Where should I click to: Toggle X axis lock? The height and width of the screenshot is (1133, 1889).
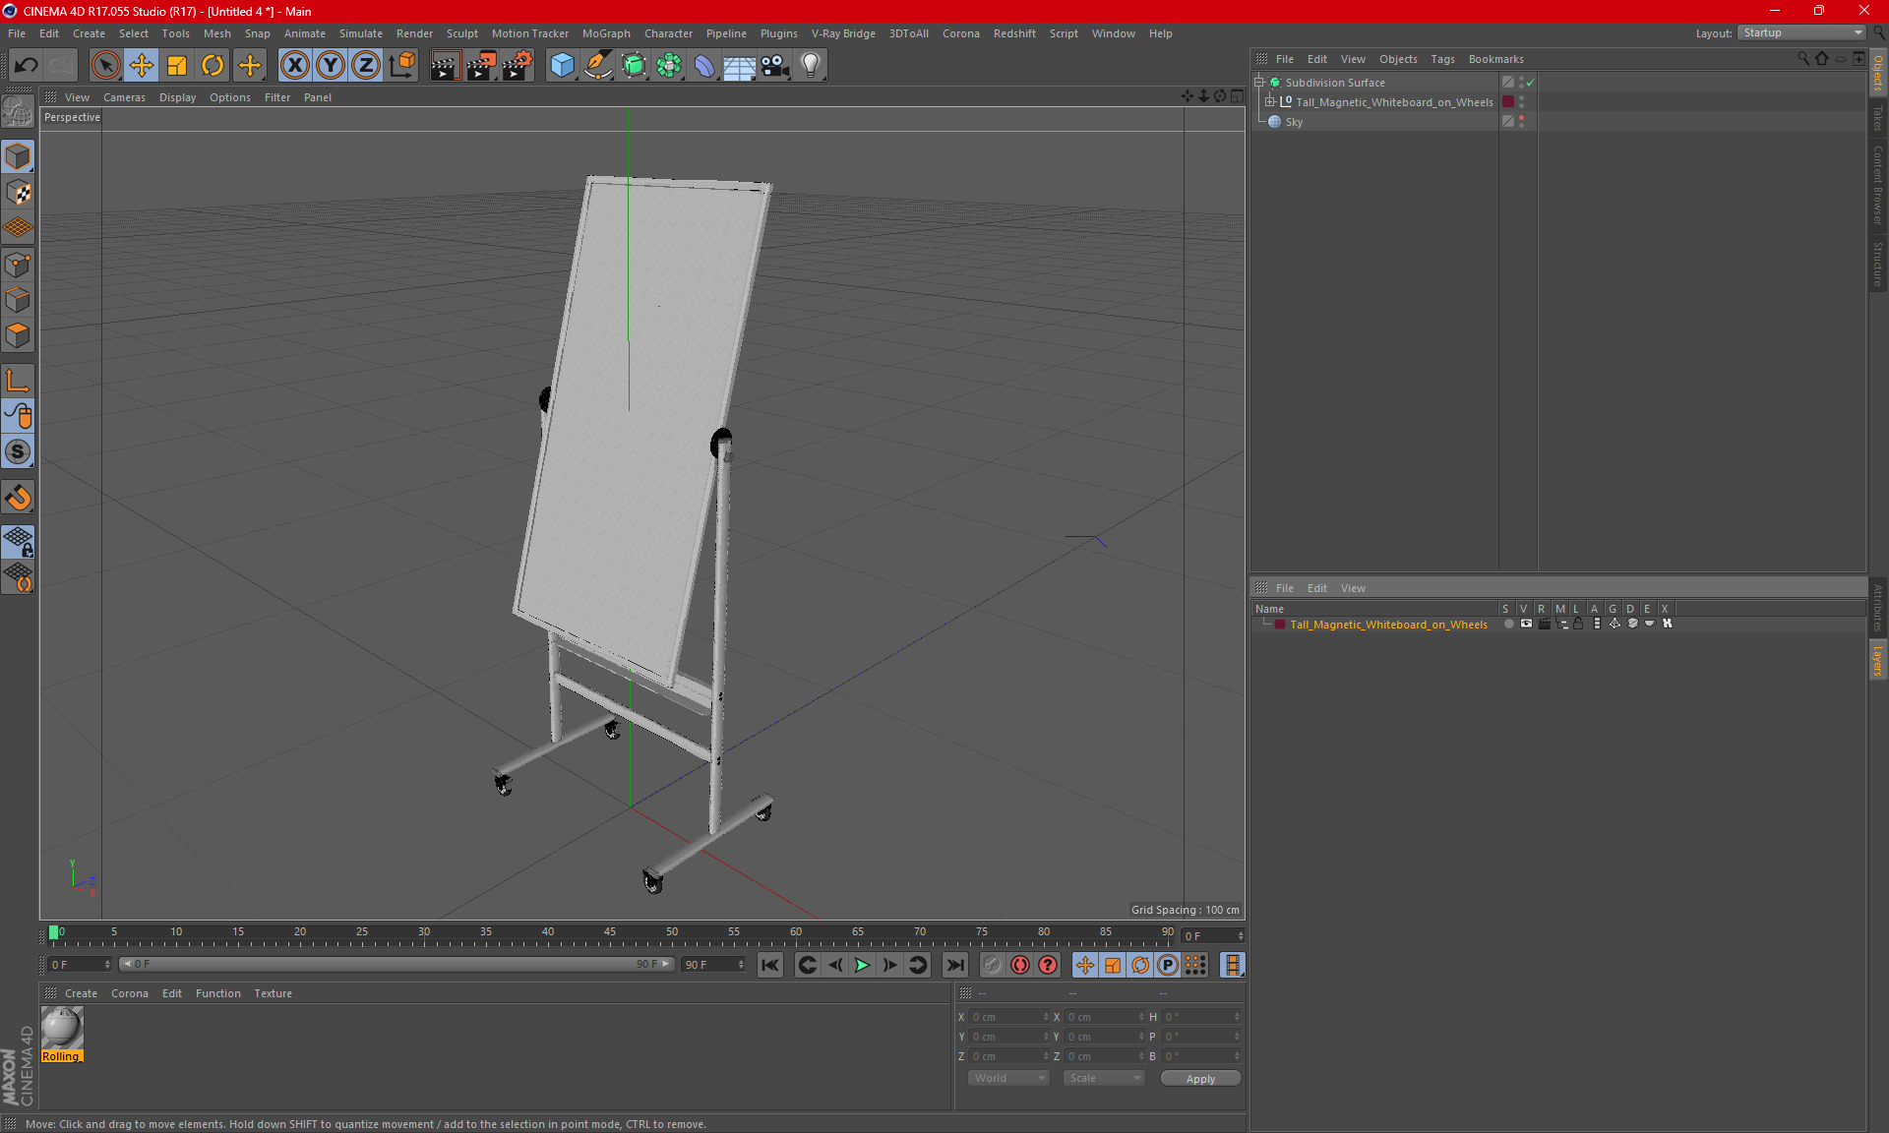tap(294, 65)
